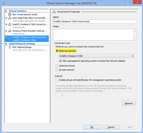The image size is (143, 133).
Task: Open the Intel(R) Wireless-N 7260 adapter dropdown
Action: coord(96,56)
